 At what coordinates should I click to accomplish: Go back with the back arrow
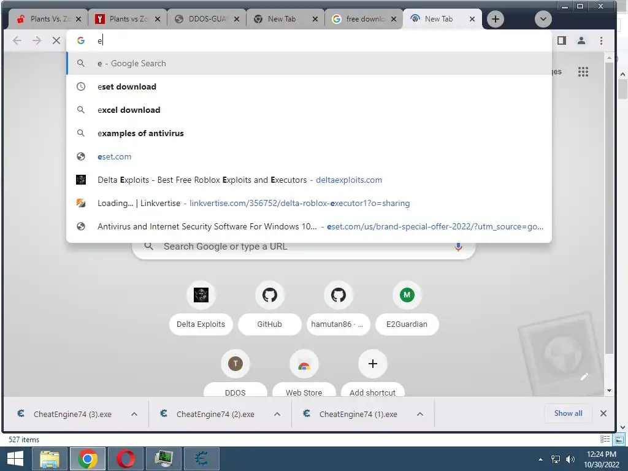click(x=17, y=40)
